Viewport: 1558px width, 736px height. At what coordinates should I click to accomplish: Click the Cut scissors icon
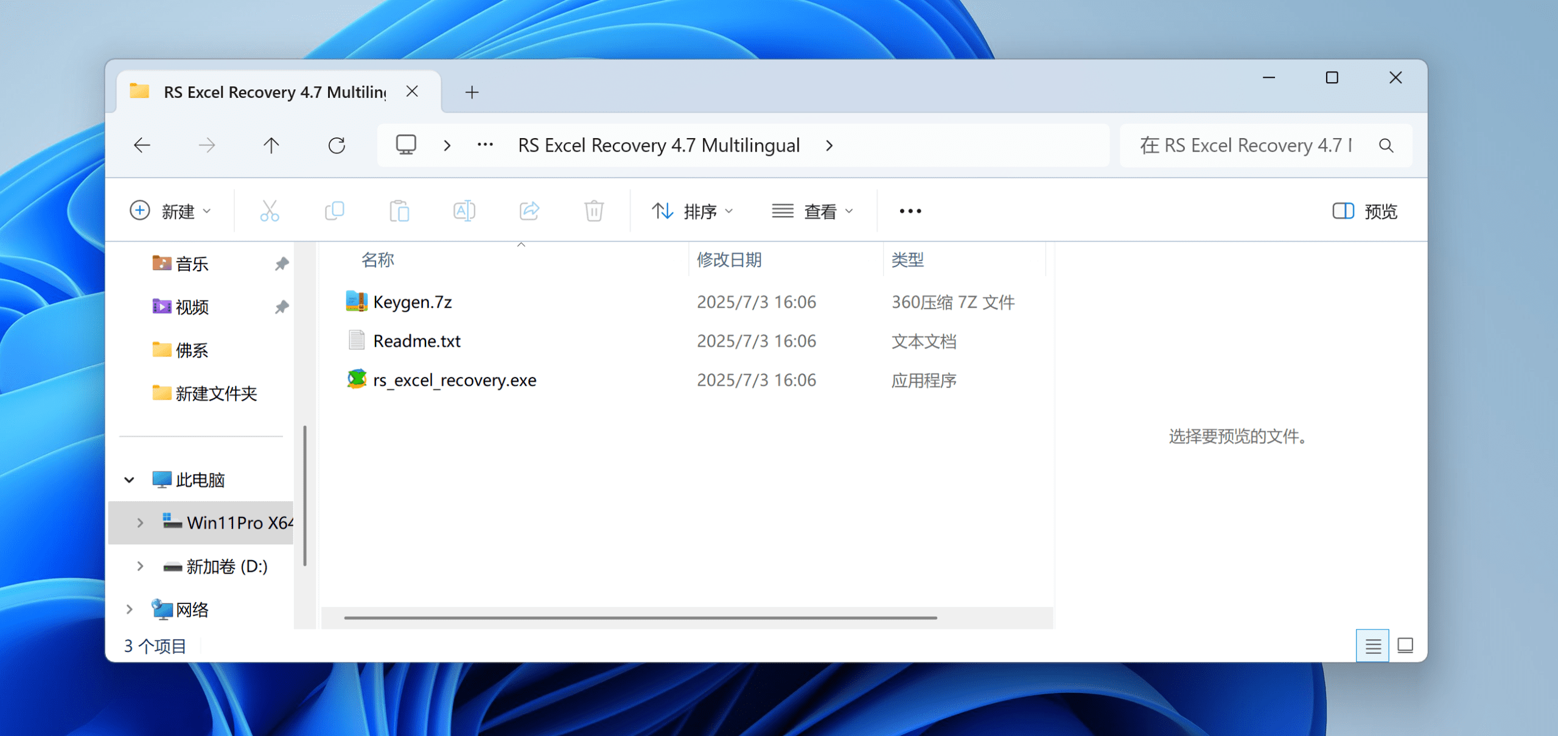[269, 211]
